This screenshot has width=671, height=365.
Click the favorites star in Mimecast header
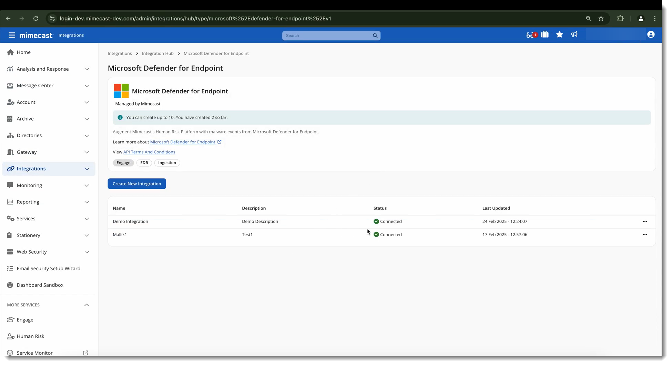[560, 34]
